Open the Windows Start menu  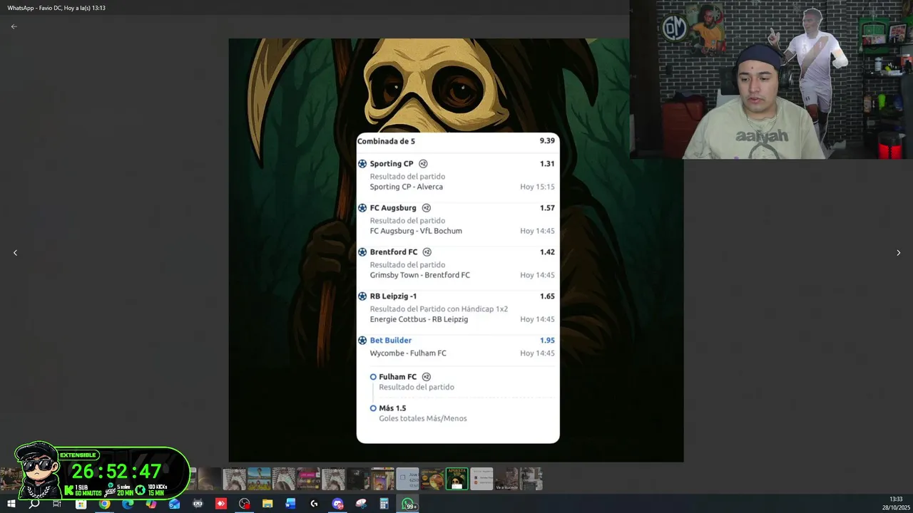[11, 504]
